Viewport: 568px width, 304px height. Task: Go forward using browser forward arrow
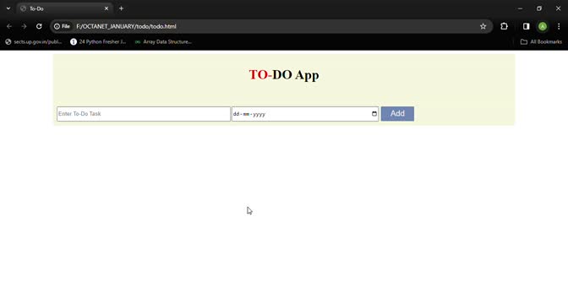(24, 26)
